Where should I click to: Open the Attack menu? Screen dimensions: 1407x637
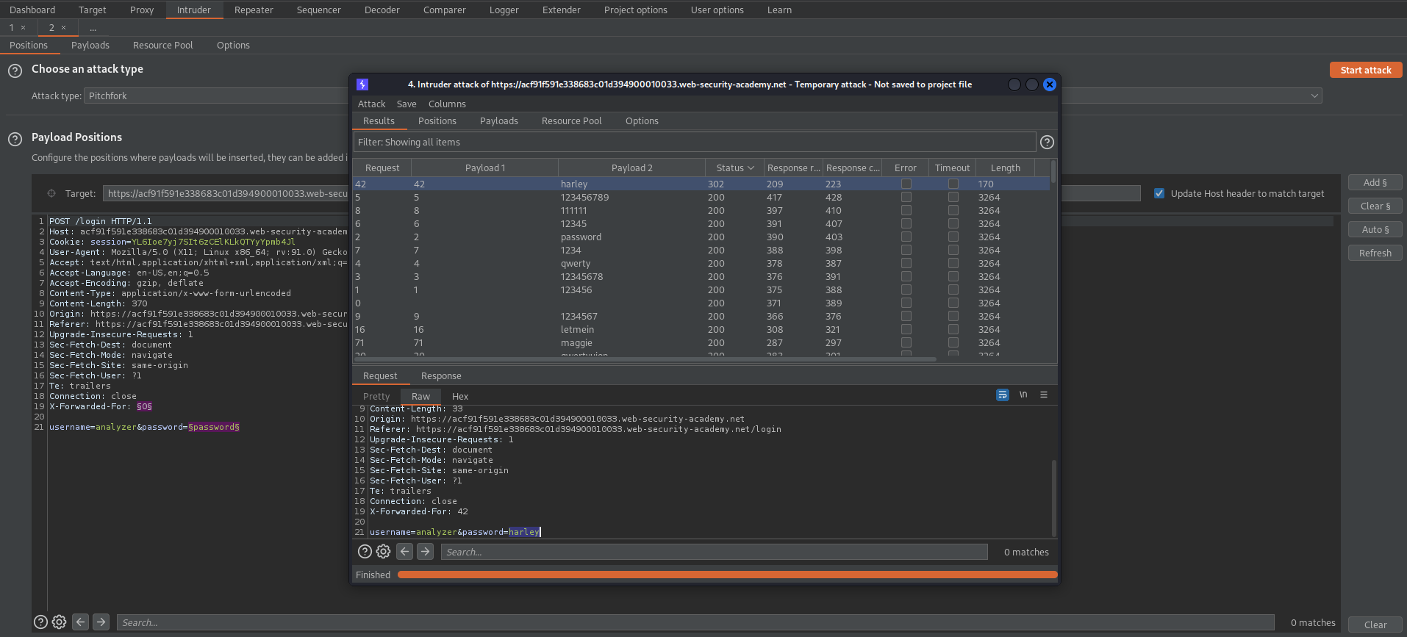point(371,104)
